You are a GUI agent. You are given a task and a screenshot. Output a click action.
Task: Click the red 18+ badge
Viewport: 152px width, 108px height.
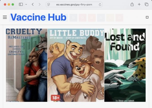point(55,98)
